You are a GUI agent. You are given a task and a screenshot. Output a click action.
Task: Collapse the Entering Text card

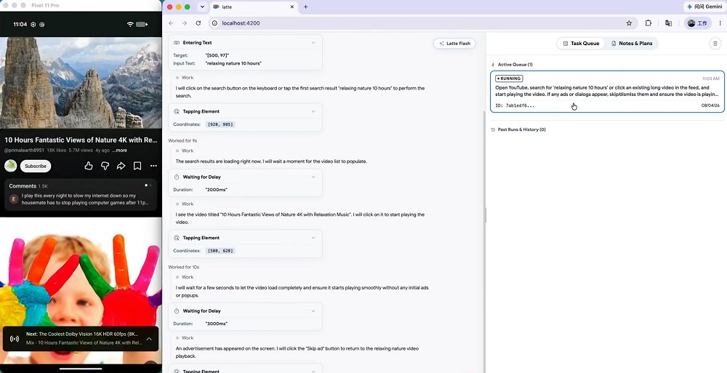pos(313,43)
